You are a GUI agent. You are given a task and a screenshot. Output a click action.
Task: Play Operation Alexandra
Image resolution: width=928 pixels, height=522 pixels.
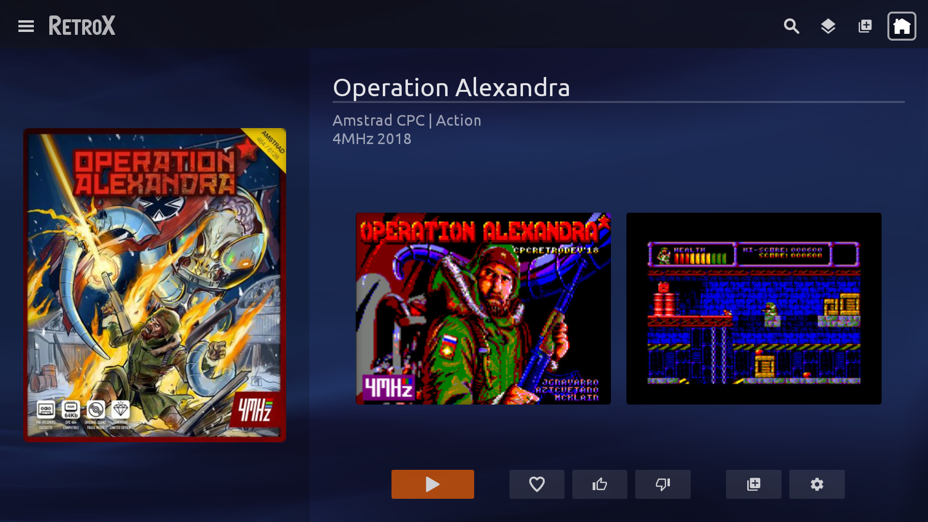tap(433, 484)
